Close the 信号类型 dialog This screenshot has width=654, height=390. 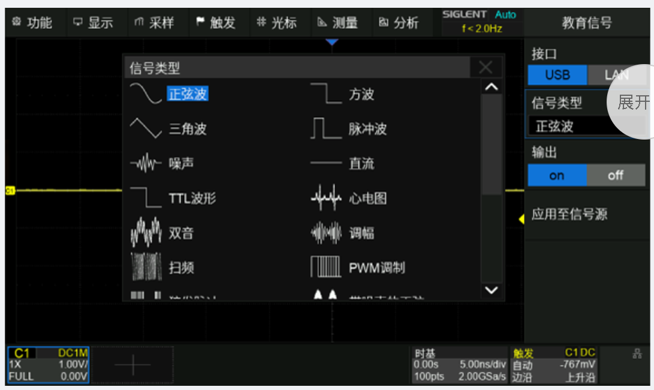point(486,67)
